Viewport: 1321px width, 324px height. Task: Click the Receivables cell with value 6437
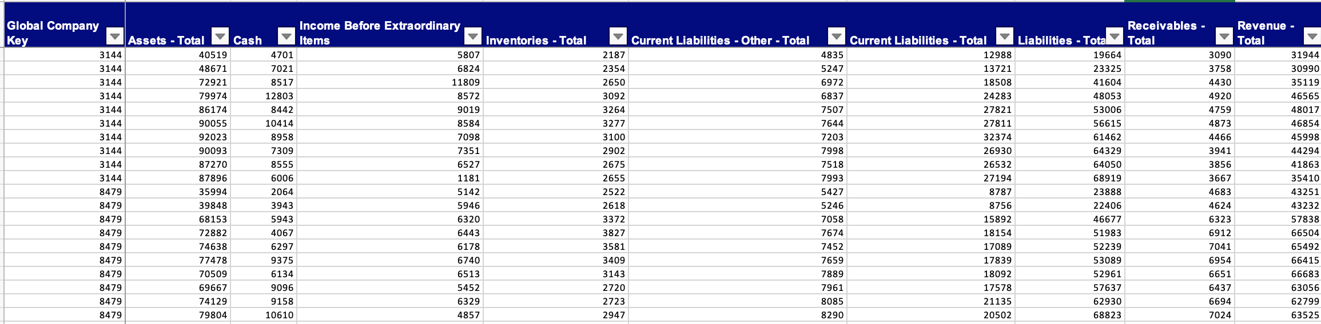click(1180, 287)
